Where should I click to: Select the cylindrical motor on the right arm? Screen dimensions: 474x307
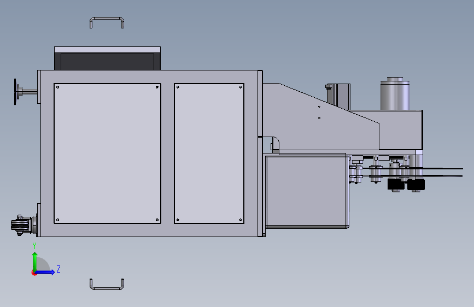pyautogui.click(x=395, y=93)
